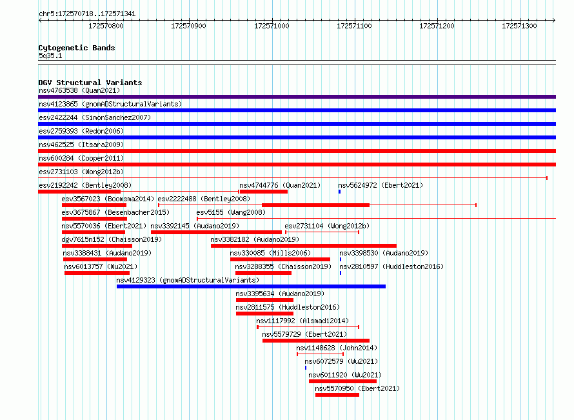Click the Cytogenetic Bands track title
Viewport: 574px width, 420px height.
pyautogui.click(x=77, y=48)
